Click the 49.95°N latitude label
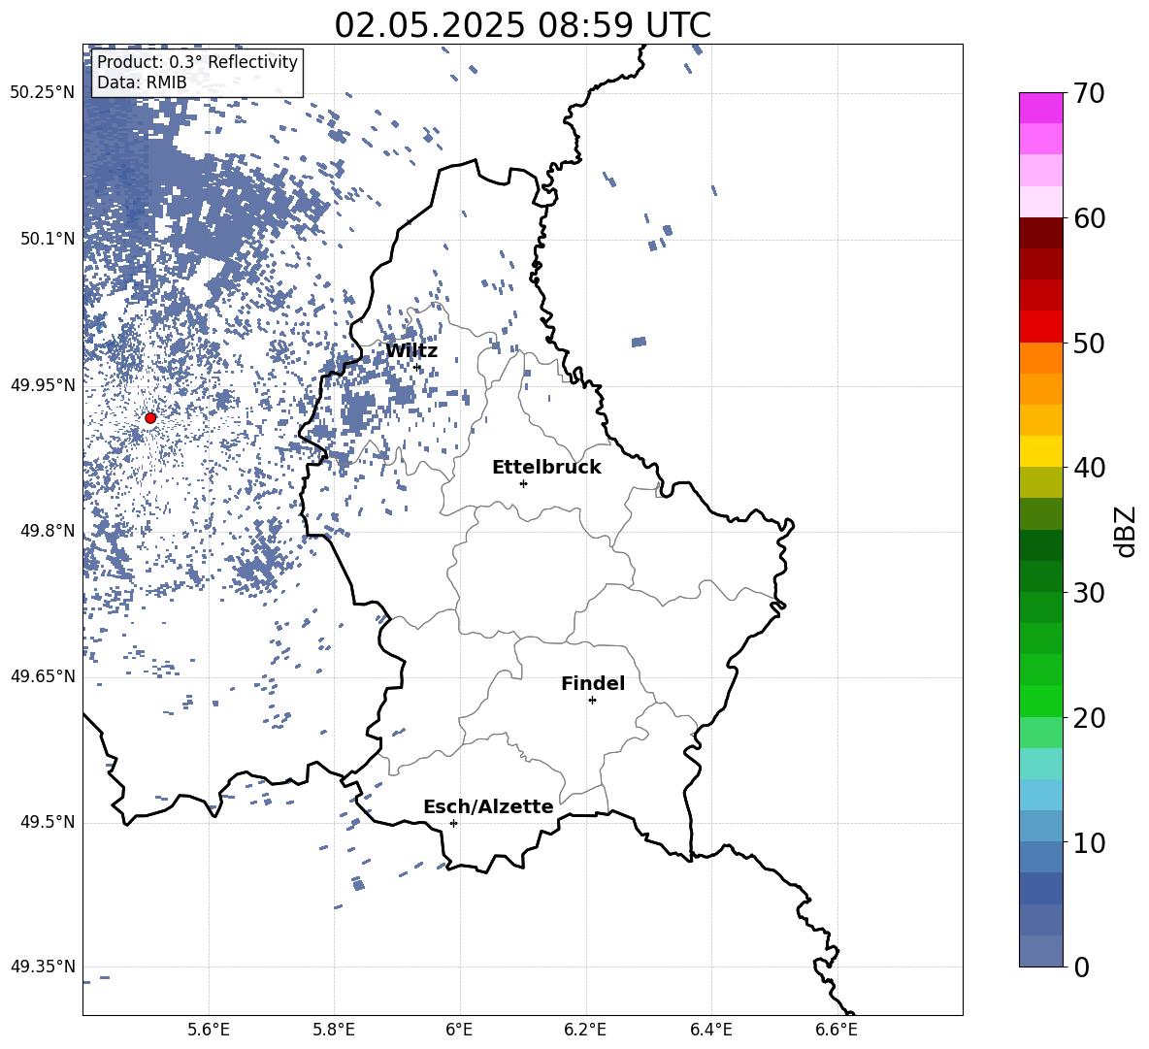 tap(43, 385)
